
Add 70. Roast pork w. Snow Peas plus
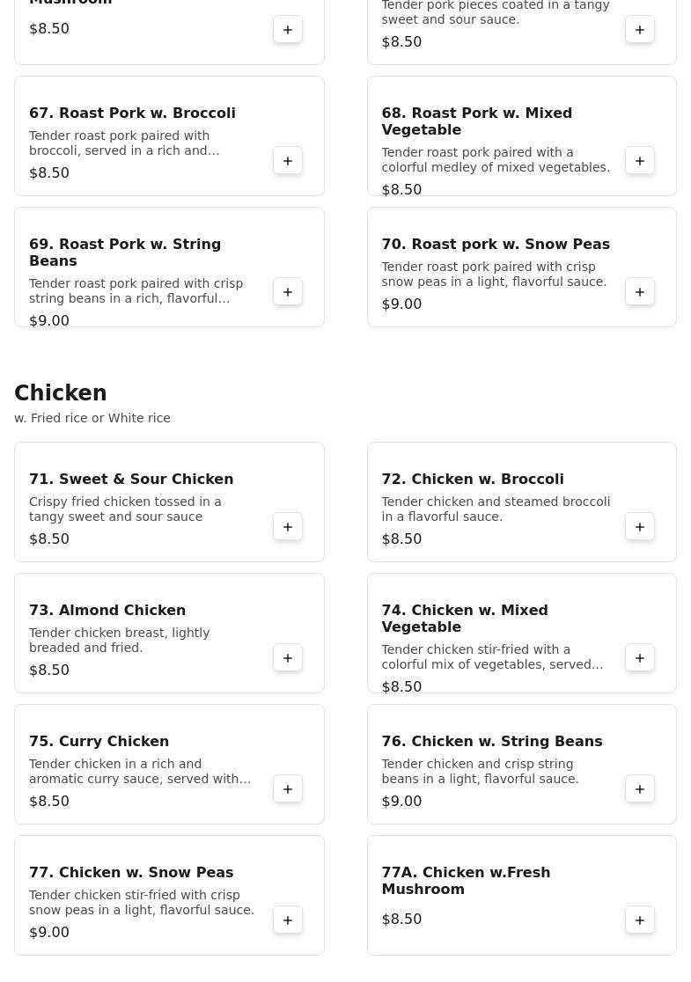click(x=640, y=292)
